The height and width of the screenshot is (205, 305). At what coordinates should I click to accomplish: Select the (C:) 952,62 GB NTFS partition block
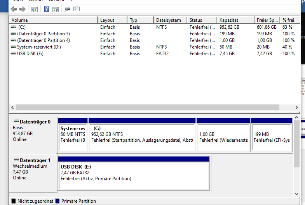click(142, 134)
